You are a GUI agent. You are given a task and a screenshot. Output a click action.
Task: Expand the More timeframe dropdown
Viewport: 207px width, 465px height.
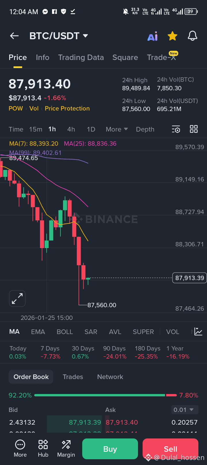coord(116,129)
